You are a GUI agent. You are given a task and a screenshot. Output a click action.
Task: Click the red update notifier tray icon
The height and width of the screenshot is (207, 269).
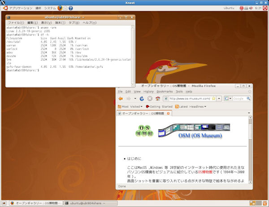pyautogui.click(x=242, y=8)
